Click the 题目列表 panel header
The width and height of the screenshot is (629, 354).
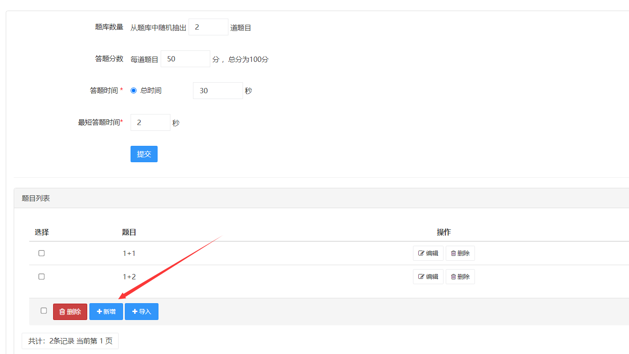pyautogui.click(x=321, y=198)
